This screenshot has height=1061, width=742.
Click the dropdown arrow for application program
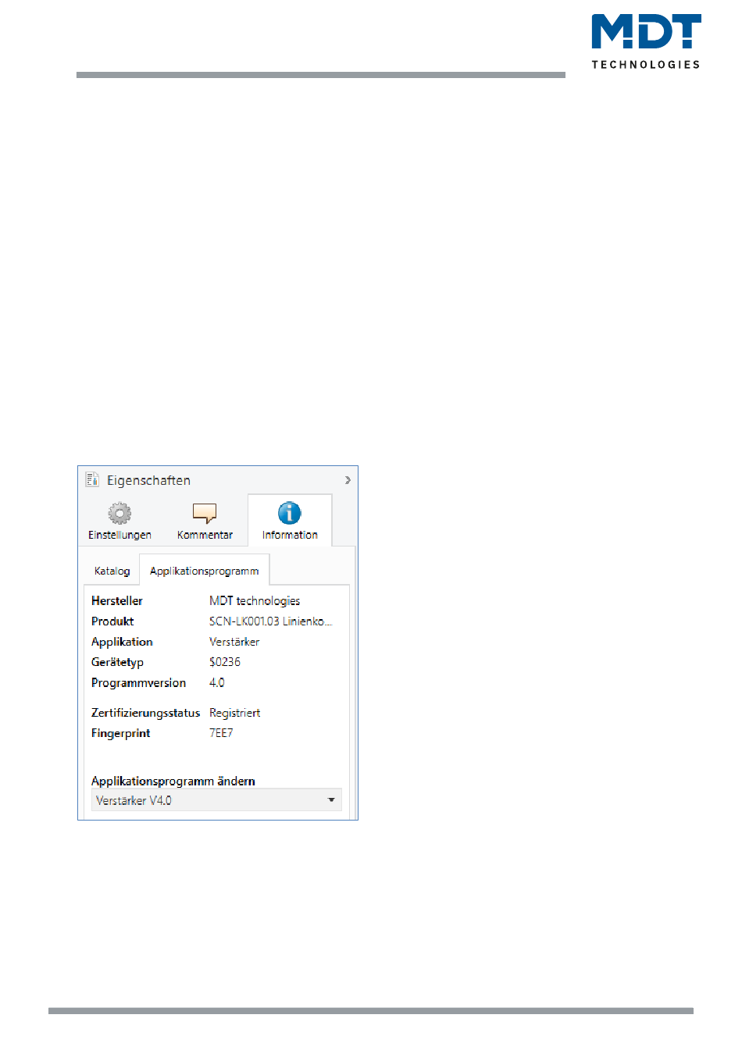pos(331,800)
